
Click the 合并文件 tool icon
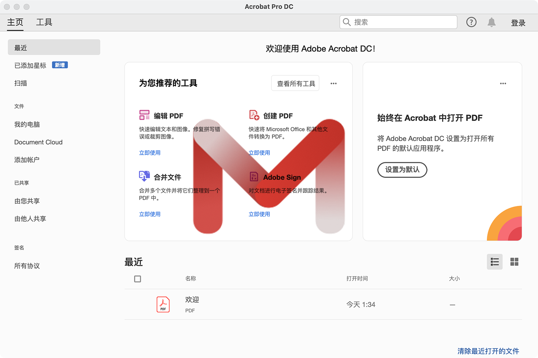pos(144,176)
